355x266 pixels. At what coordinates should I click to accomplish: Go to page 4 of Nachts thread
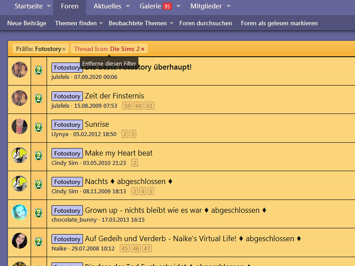(x=142, y=192)
